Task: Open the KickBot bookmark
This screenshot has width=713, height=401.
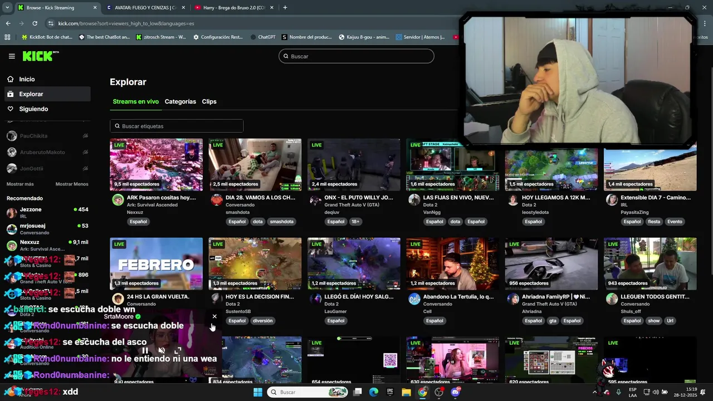Action: pos(47,37)
